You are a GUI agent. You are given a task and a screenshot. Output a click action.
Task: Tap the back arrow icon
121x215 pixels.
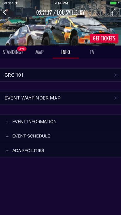pos(5,12)
